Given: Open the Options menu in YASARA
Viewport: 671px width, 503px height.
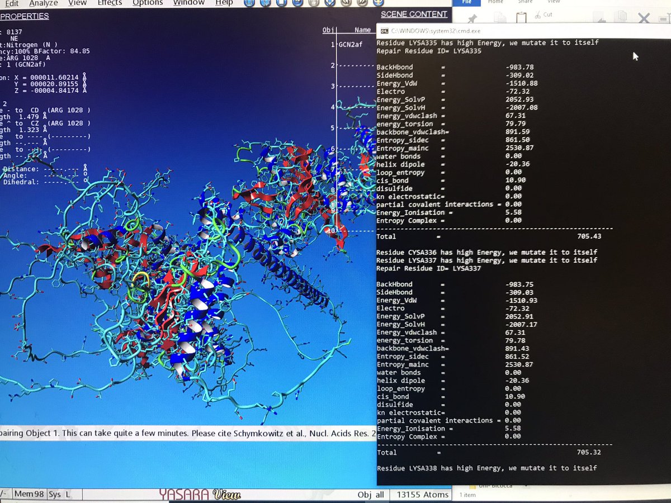Looking at the screenshot, I should 148,3.
